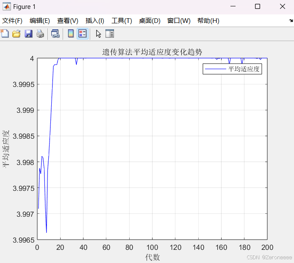Click the x-axis tick label 140
294x263 pixels.
pos(198,247)
